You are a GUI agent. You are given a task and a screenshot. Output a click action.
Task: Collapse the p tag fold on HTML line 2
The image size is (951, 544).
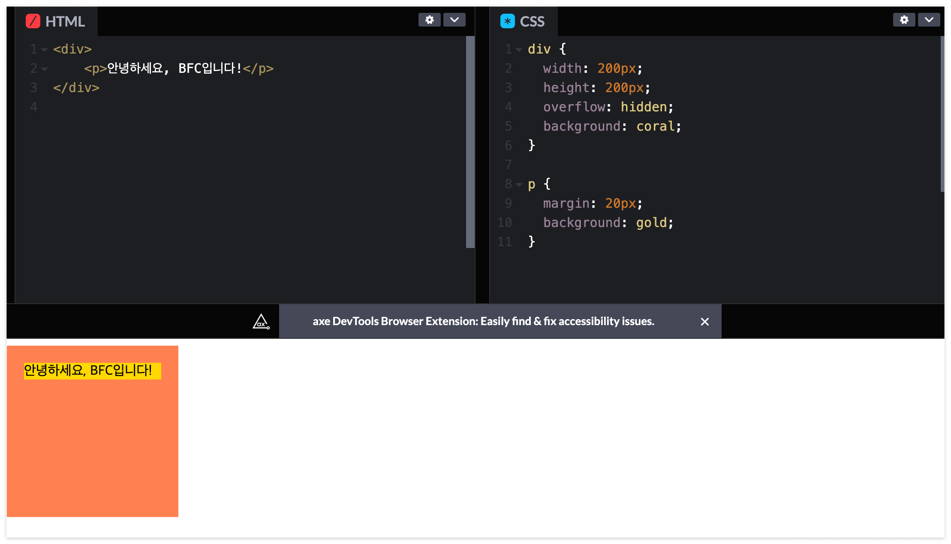click(x=44, y=69)
